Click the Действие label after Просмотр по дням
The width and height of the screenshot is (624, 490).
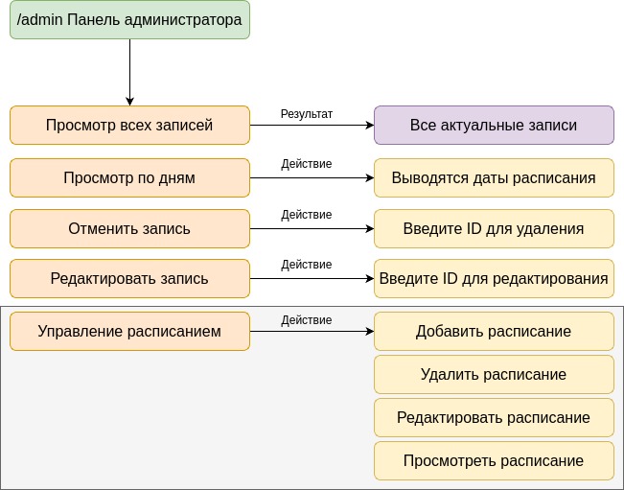(306, 164)
